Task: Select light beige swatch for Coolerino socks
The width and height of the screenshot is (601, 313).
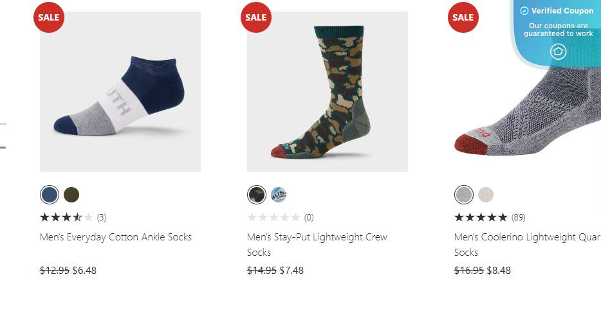Action: tap(486, 194)
